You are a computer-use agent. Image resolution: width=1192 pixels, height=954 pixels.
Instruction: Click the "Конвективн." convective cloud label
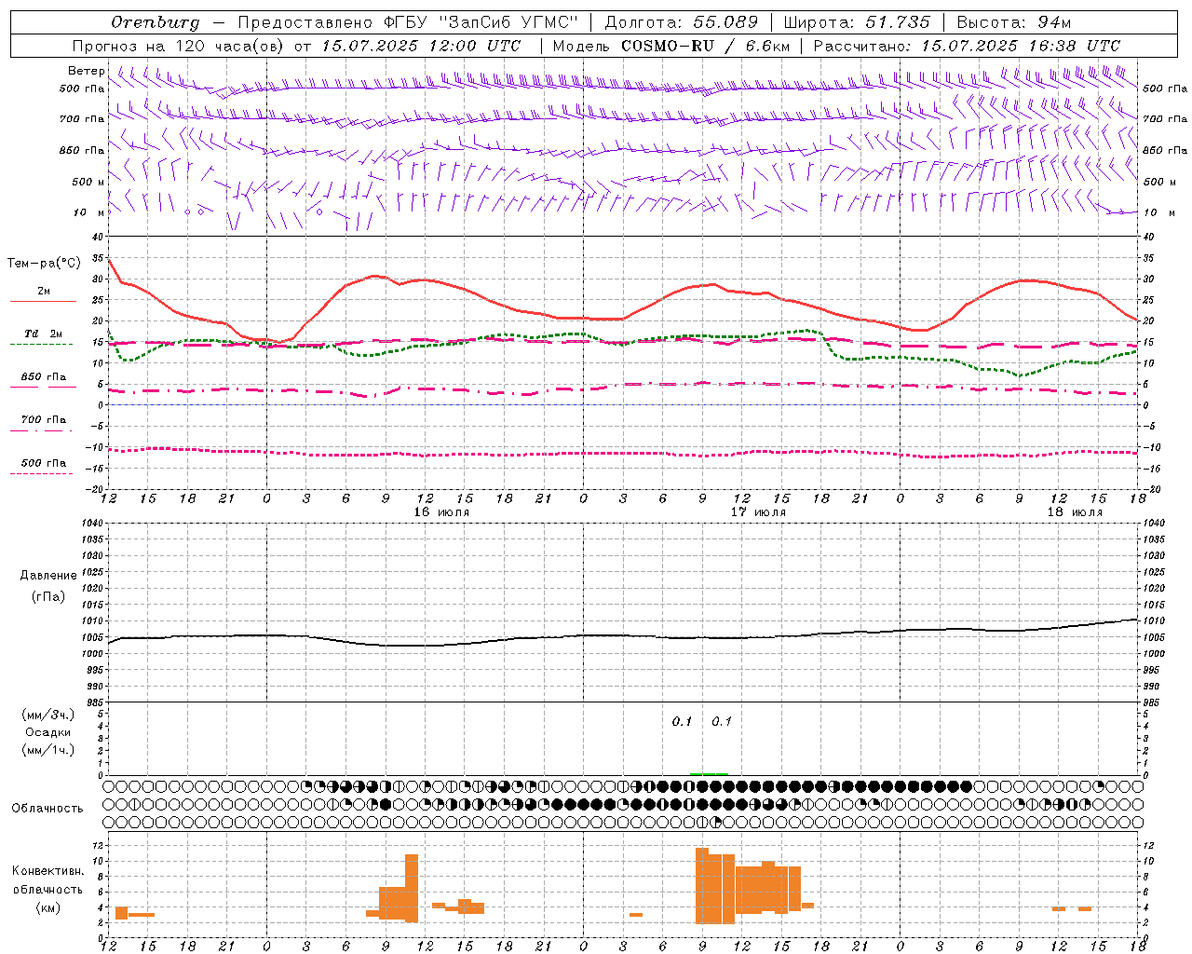click(48, 871)
